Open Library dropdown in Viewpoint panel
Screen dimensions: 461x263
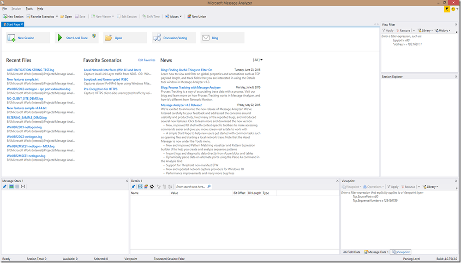pyautogui.click(x=430, y=187)
